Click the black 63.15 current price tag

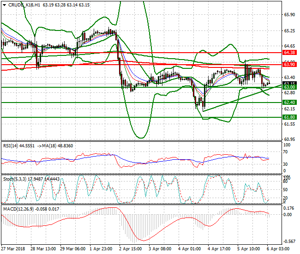point(289,84)
